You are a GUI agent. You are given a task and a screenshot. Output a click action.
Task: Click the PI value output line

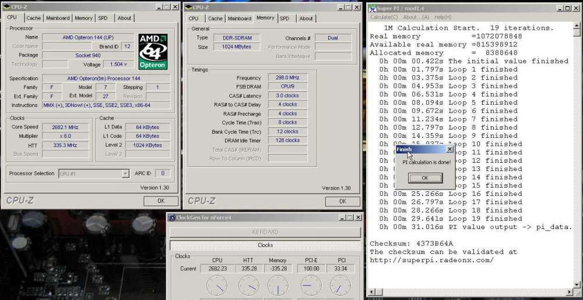[476, 227]
